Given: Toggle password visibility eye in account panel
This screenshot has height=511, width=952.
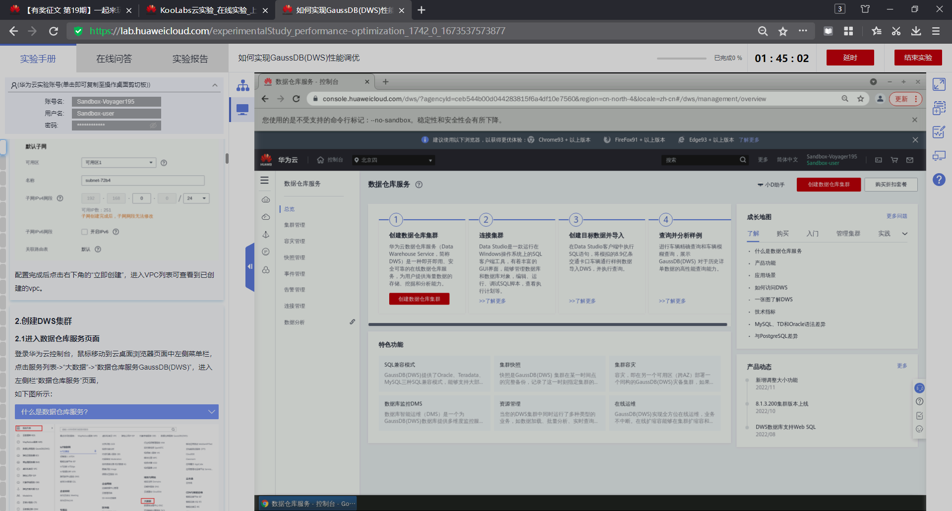Looking at the screenshot, I should tap(153, 126).
